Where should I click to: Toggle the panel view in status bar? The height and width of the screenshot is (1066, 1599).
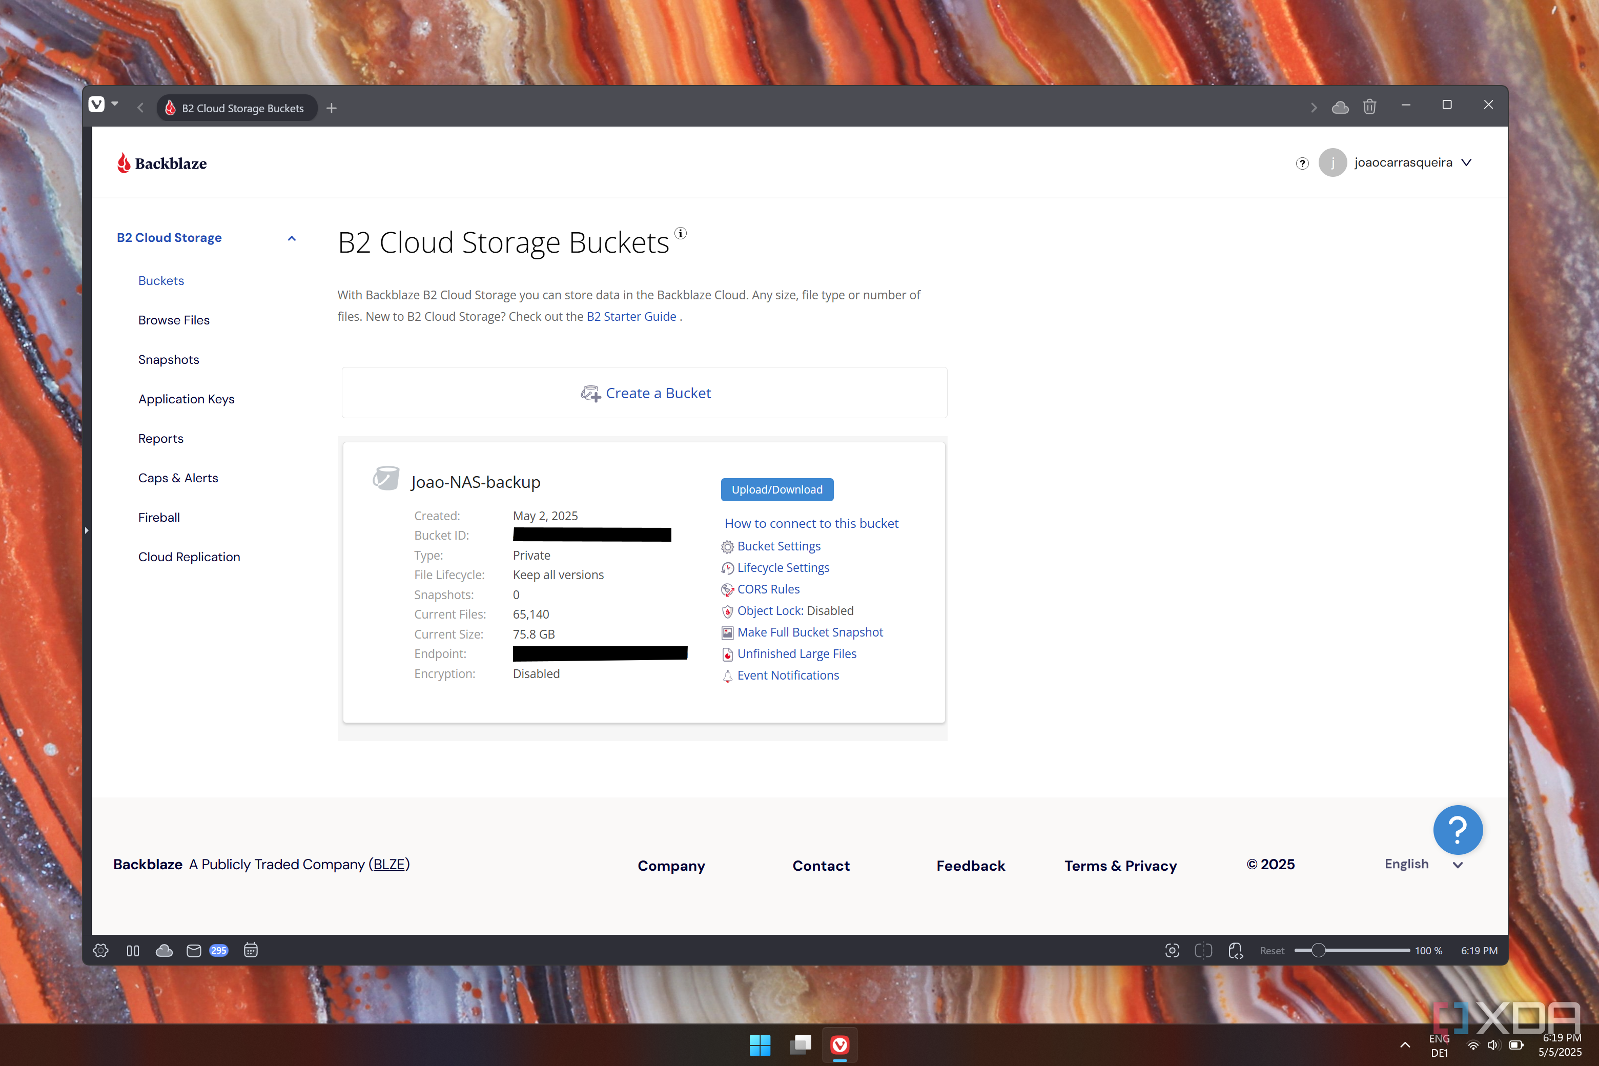click(133, 950)
